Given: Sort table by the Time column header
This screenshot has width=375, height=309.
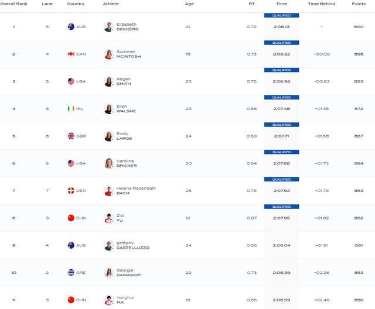Looking at the screenshot, I should coord(281,4).
